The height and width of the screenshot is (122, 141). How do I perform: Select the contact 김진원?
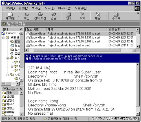[8, 97]
